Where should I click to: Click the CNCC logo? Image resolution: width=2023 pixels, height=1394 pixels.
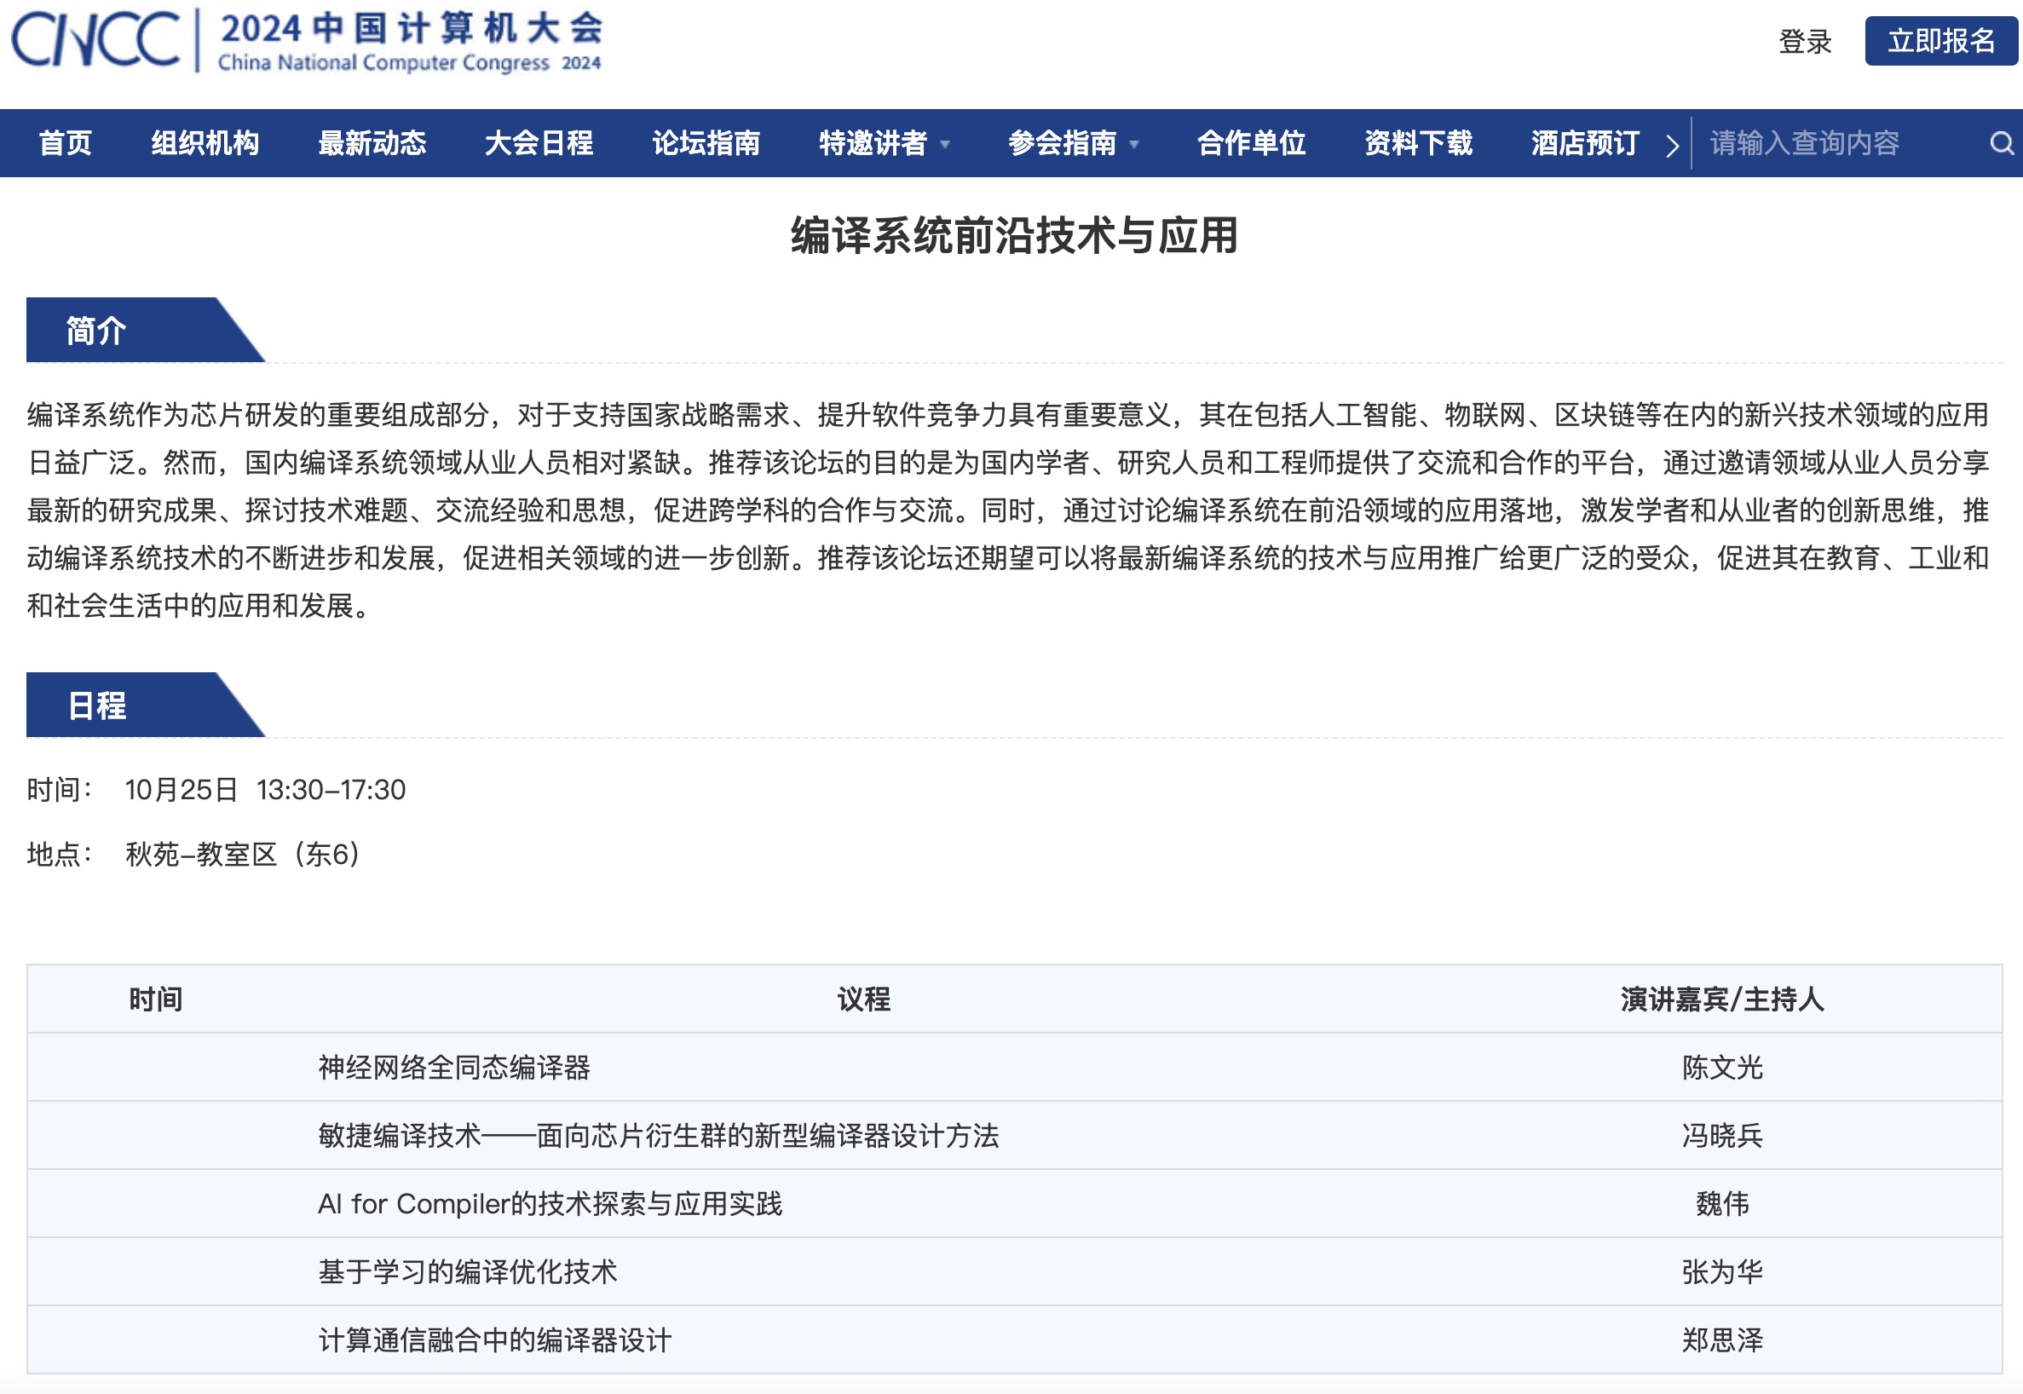pyautogui.click(x=96, y=39)
